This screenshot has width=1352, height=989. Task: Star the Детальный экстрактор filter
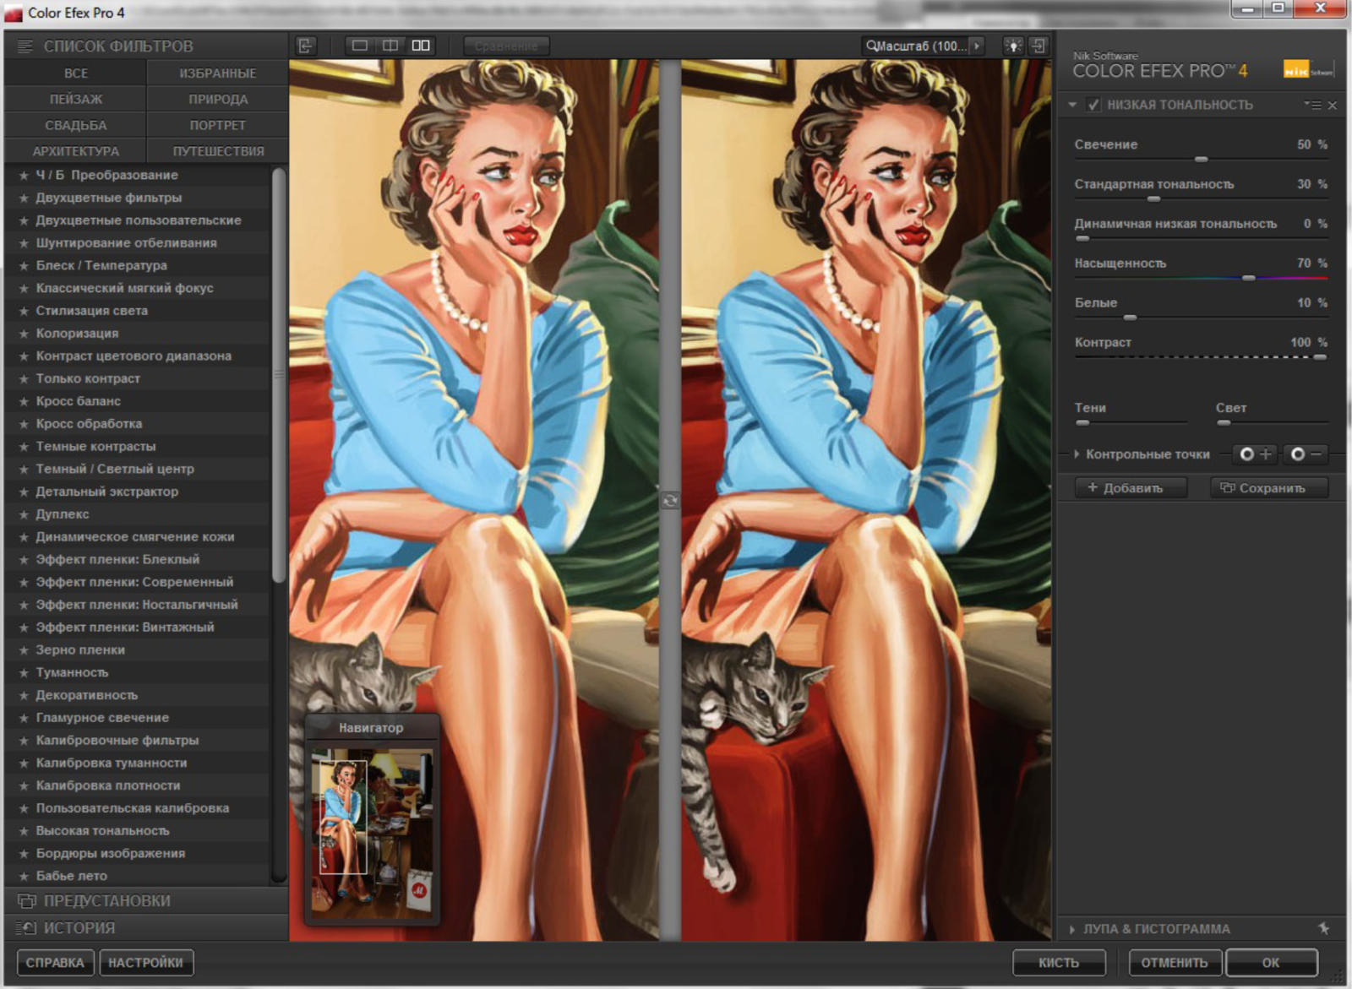(24, 492)
